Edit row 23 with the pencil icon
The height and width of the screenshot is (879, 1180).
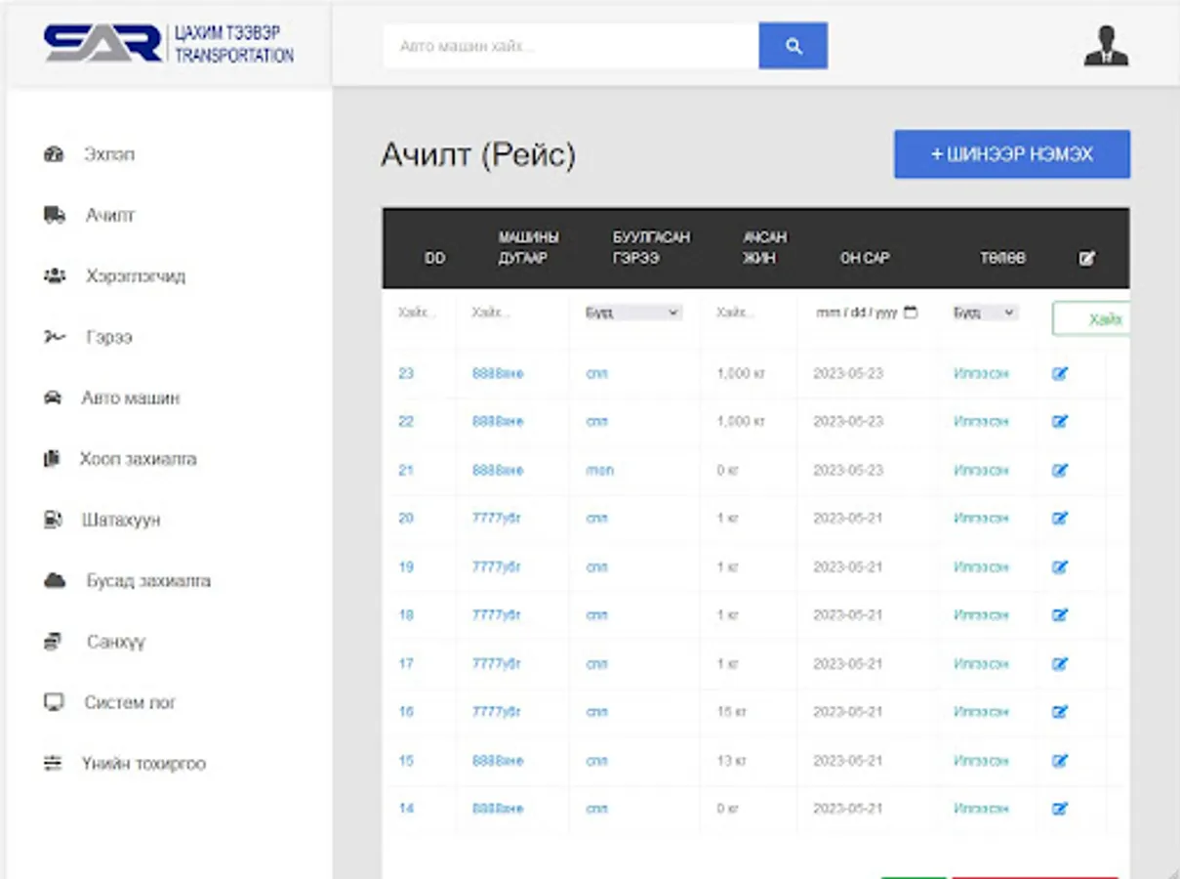[1060, 373]
